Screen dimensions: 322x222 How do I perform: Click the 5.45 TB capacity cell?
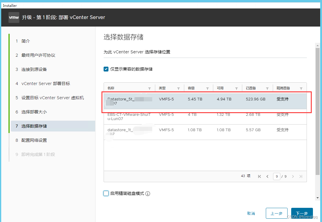(x=195, y=99)
